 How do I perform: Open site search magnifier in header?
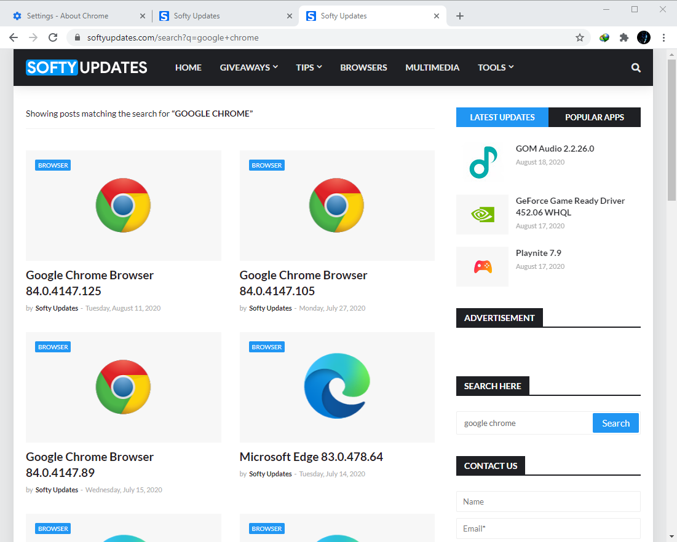pyautogui.click(x=636, y=68)
